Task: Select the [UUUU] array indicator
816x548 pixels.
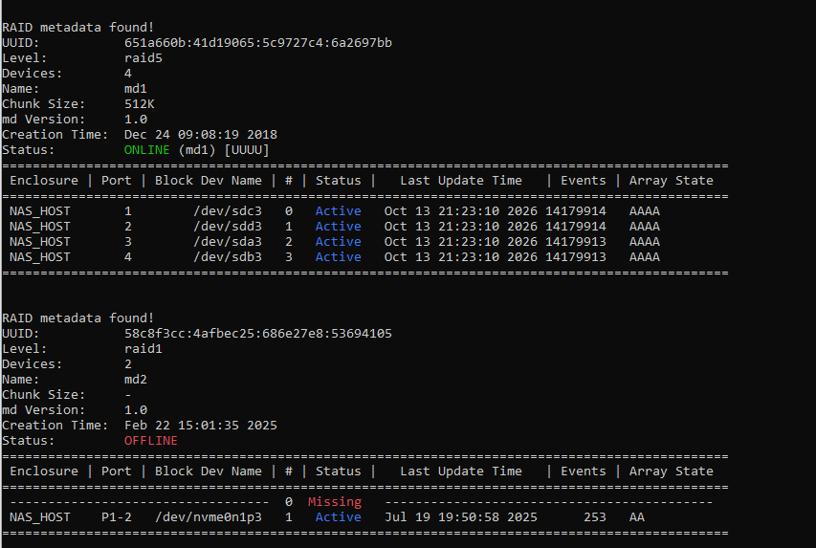Action: click(x=247, y=150)
